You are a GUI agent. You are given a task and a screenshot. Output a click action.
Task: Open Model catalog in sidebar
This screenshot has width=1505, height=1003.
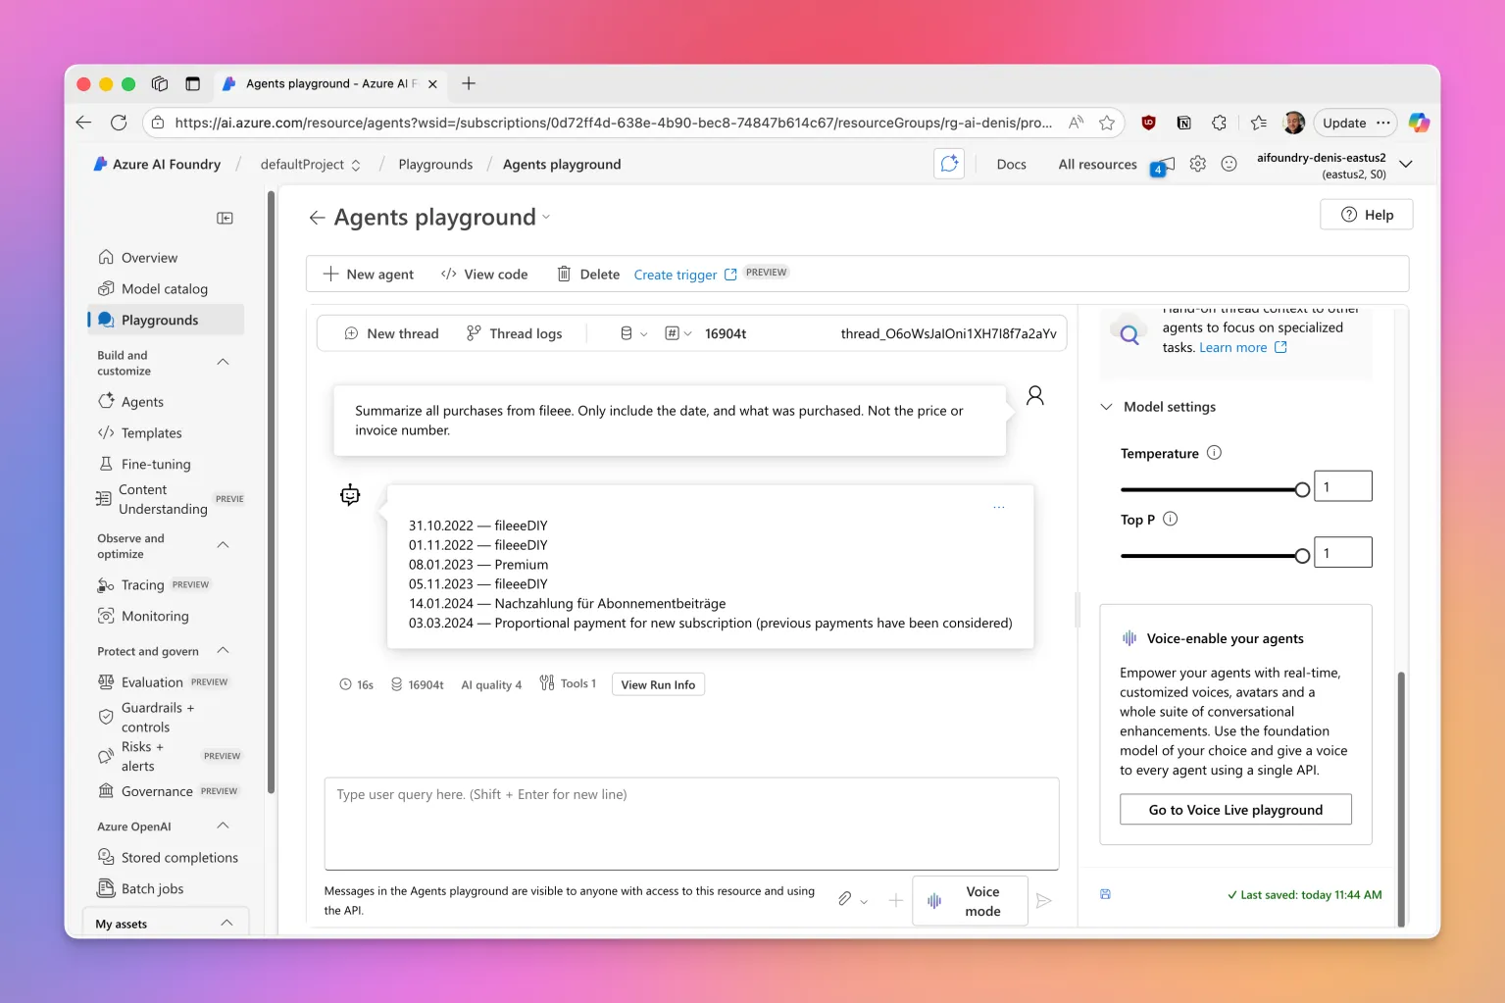coord(164,289)
